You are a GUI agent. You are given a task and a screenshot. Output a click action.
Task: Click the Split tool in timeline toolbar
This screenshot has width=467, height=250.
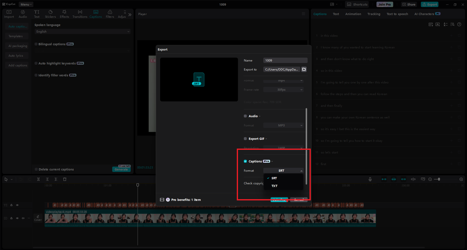[39, 179]
